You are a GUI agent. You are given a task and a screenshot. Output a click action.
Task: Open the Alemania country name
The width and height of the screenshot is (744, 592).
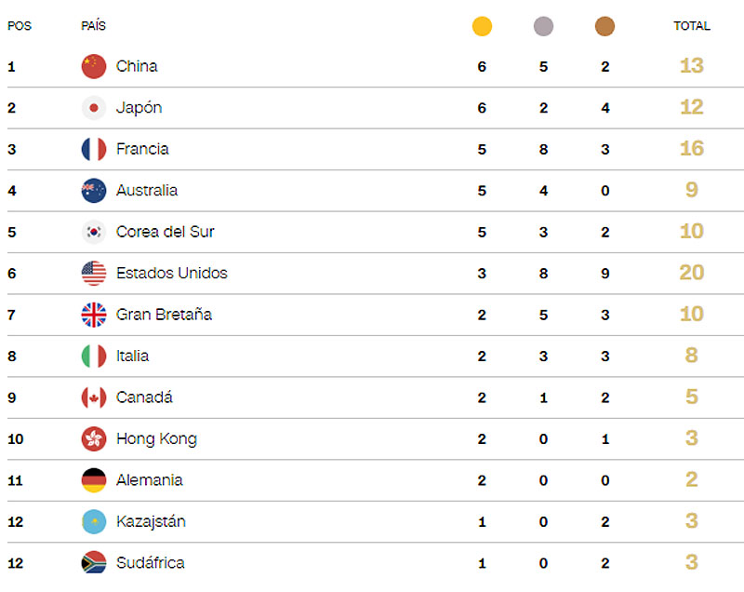149,480
